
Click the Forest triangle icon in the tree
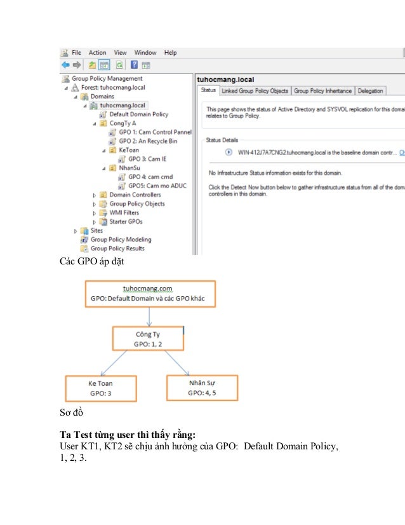(76, 88)
